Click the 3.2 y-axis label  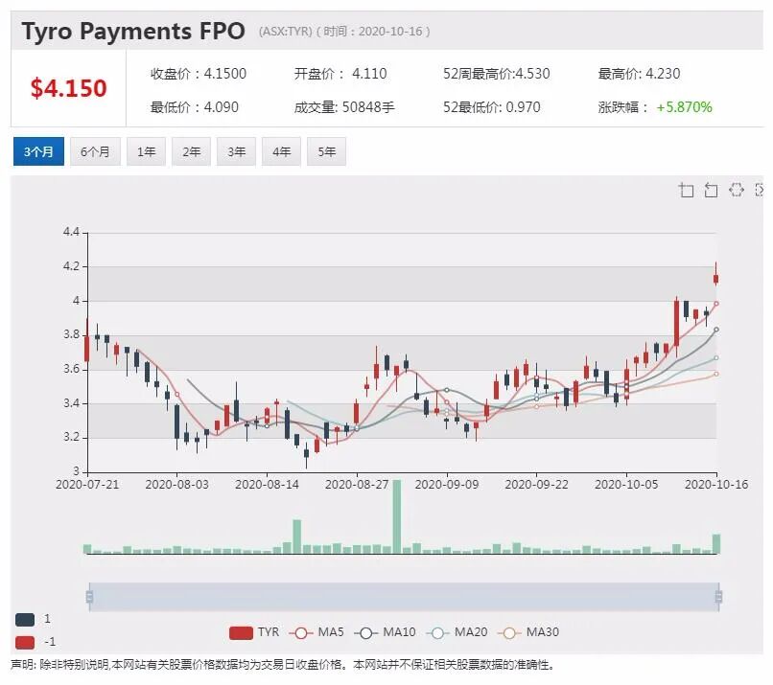click(x=71, y=437)
